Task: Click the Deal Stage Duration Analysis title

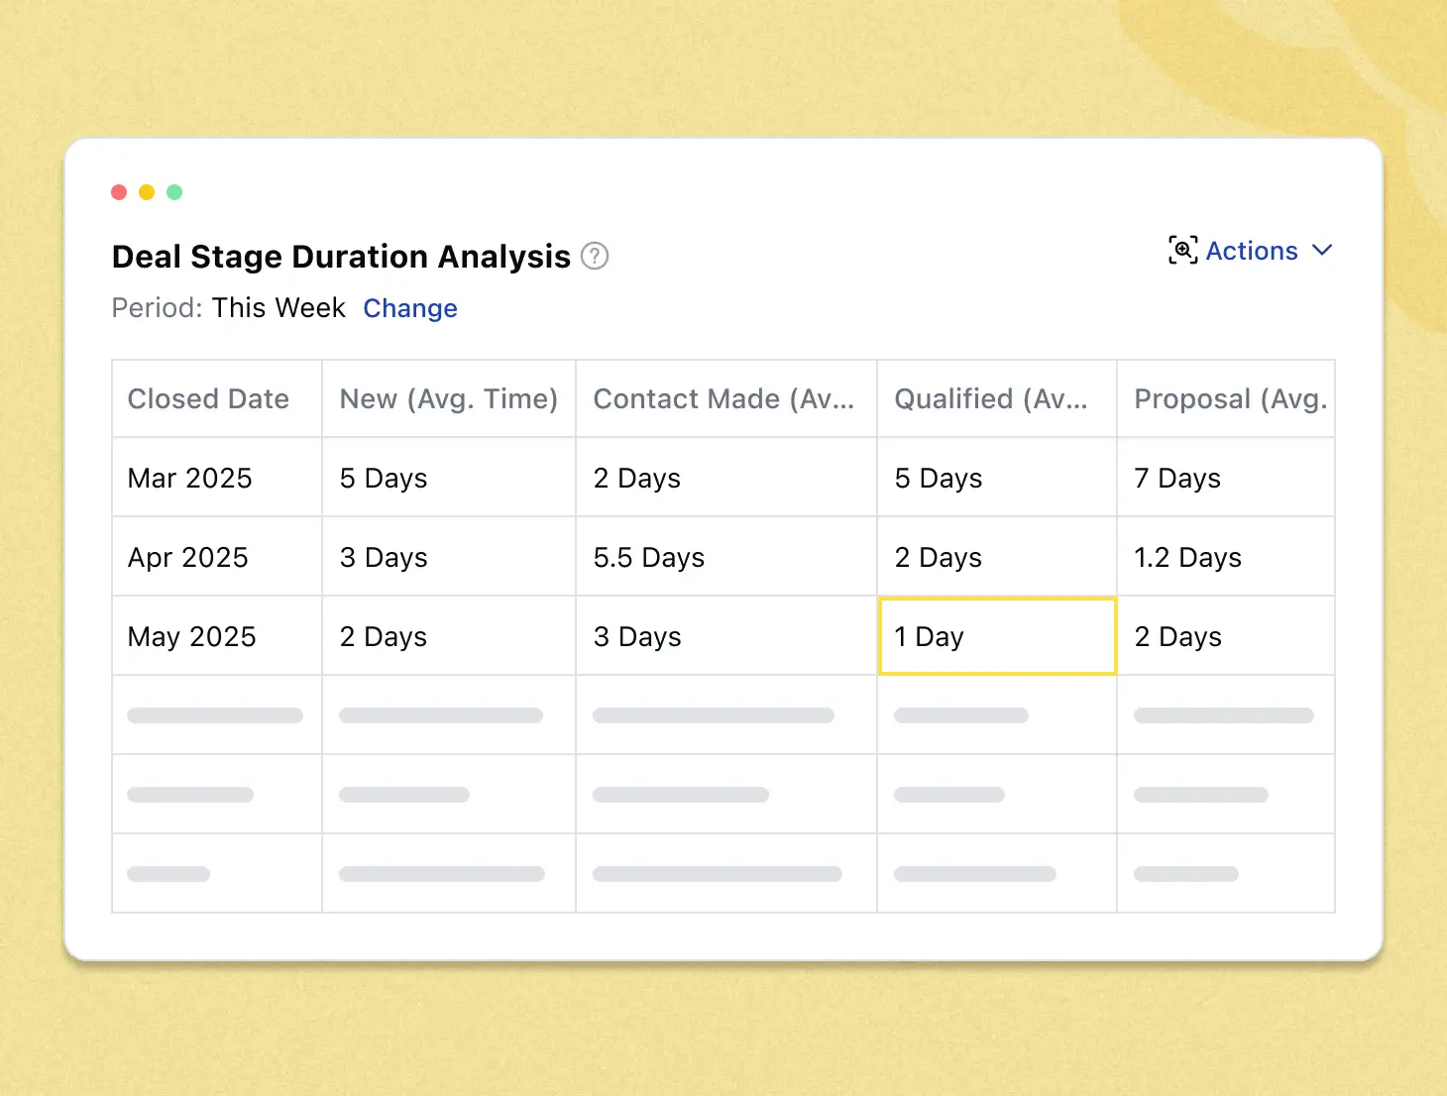Action: [x=341, y=257]
